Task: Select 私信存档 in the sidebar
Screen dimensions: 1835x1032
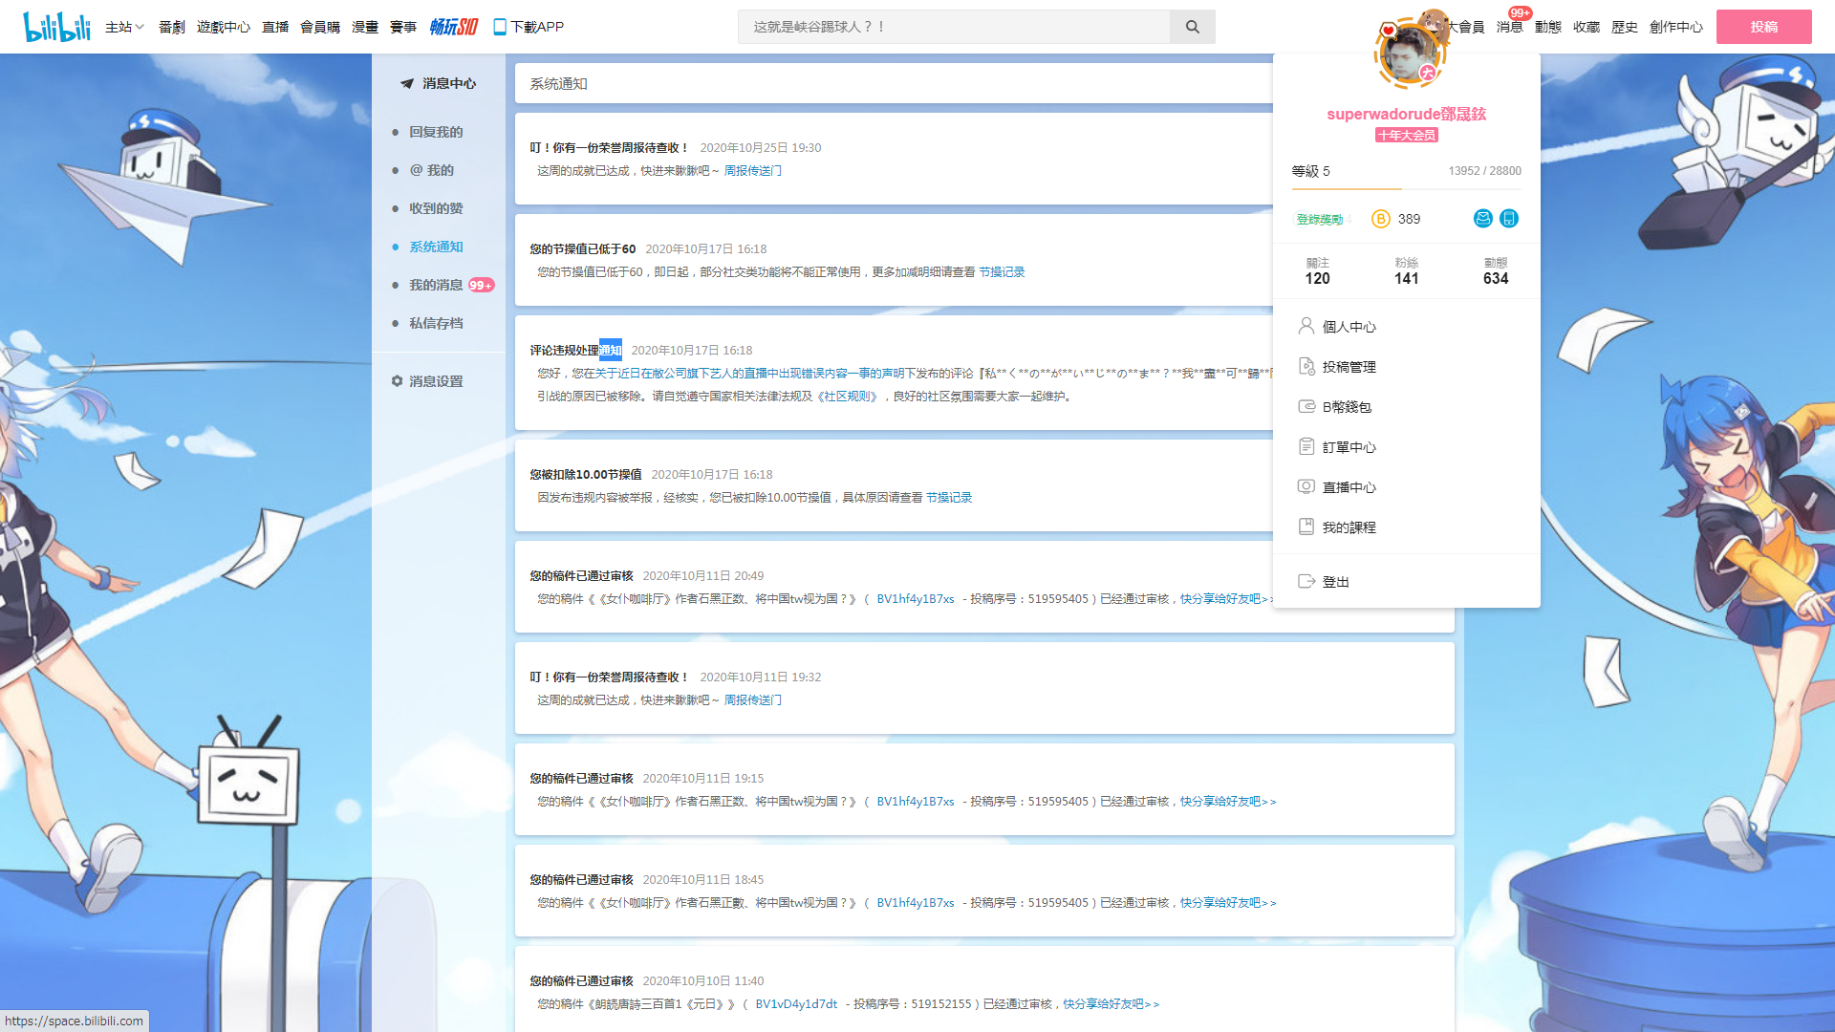Action: point(436,323)
